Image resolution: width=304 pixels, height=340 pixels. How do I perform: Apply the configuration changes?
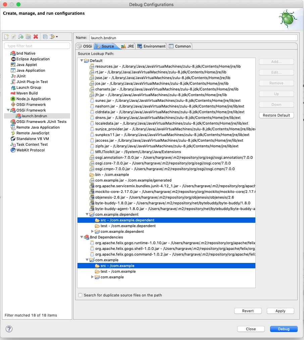280,311
